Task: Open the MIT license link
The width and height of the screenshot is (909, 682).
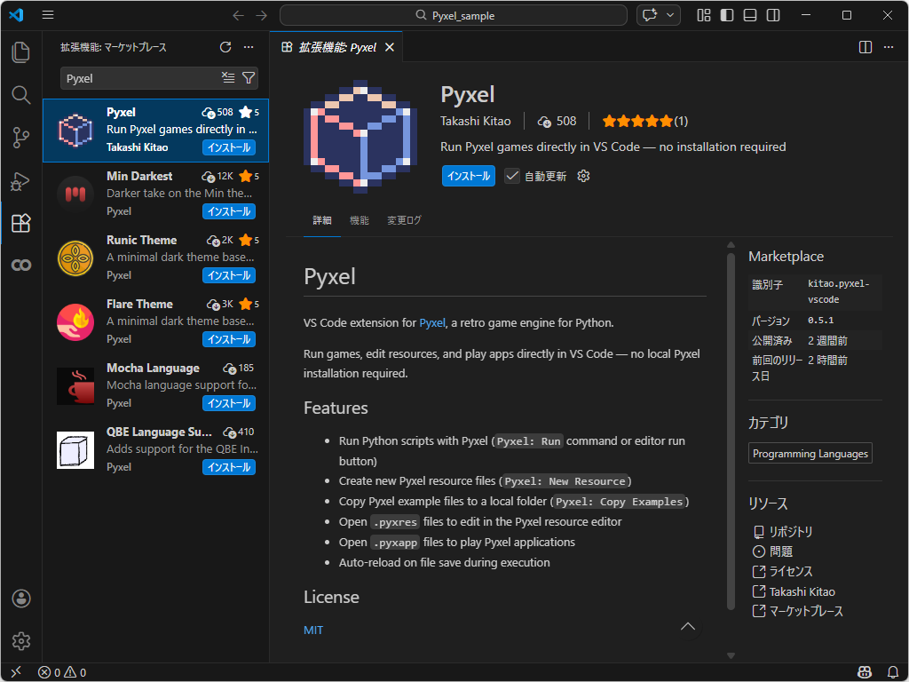Action: (x=312, y=630)
